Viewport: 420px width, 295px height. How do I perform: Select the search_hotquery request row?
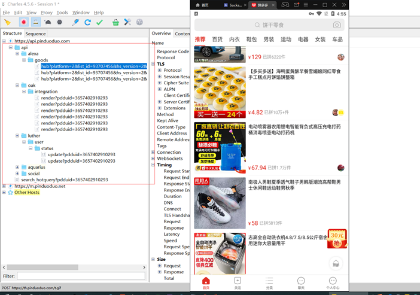[x=65, y=180]
